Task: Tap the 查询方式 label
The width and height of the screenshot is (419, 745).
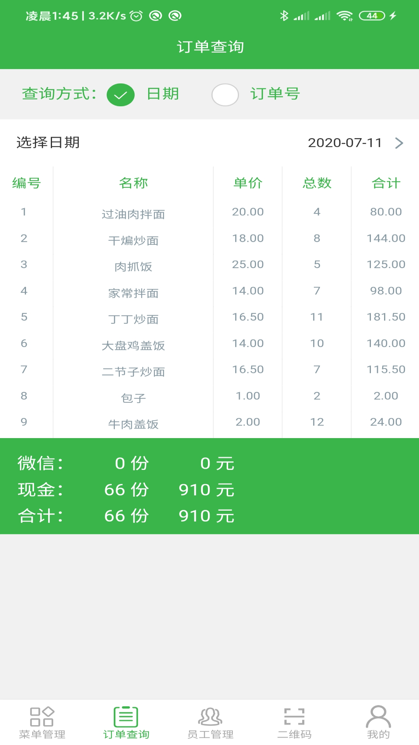Action: coord(59,94)
